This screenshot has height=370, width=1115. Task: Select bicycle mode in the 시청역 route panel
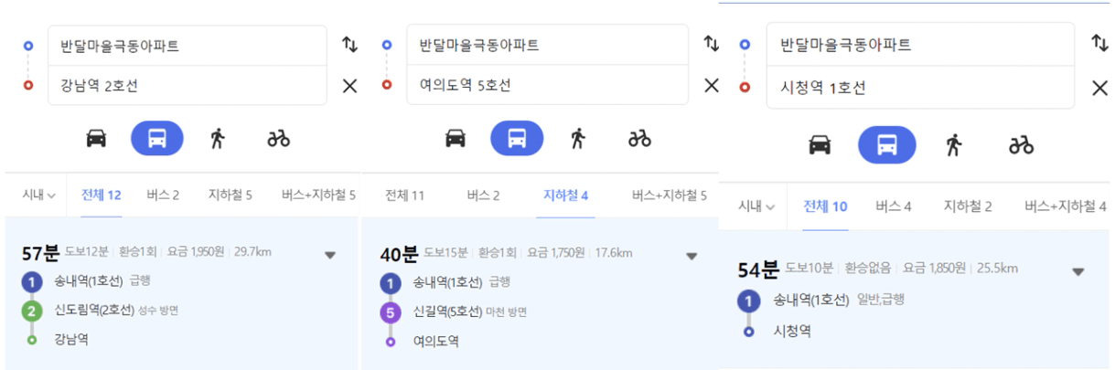coord(1021,144)
